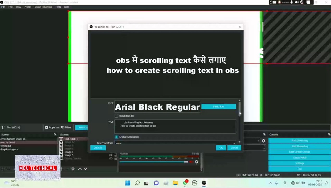Screen dimensions: 331x188
Task: Open Filters for the selected source
Action: coord(66,127)
